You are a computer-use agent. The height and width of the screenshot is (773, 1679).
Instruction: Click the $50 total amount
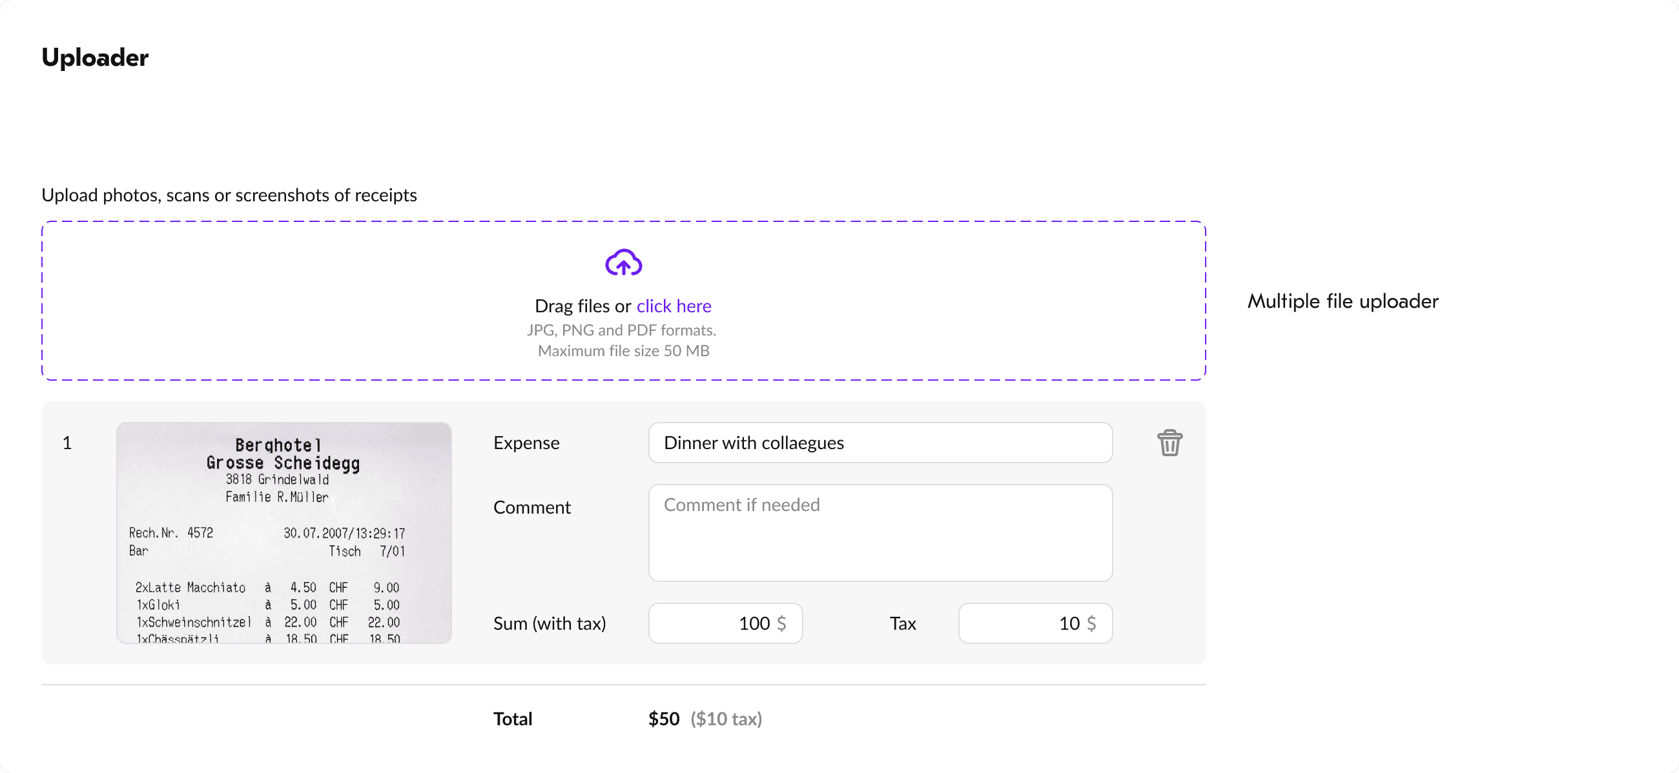663,719
